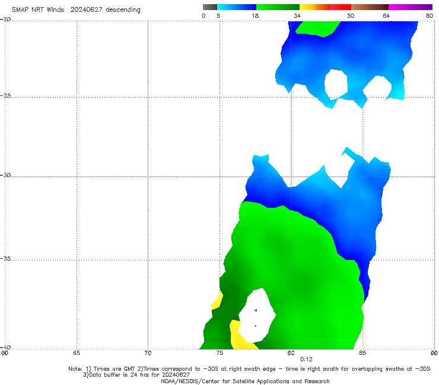Click the '-35' latitude axis label
Screen dimensions: 439x385
[6, 258]
